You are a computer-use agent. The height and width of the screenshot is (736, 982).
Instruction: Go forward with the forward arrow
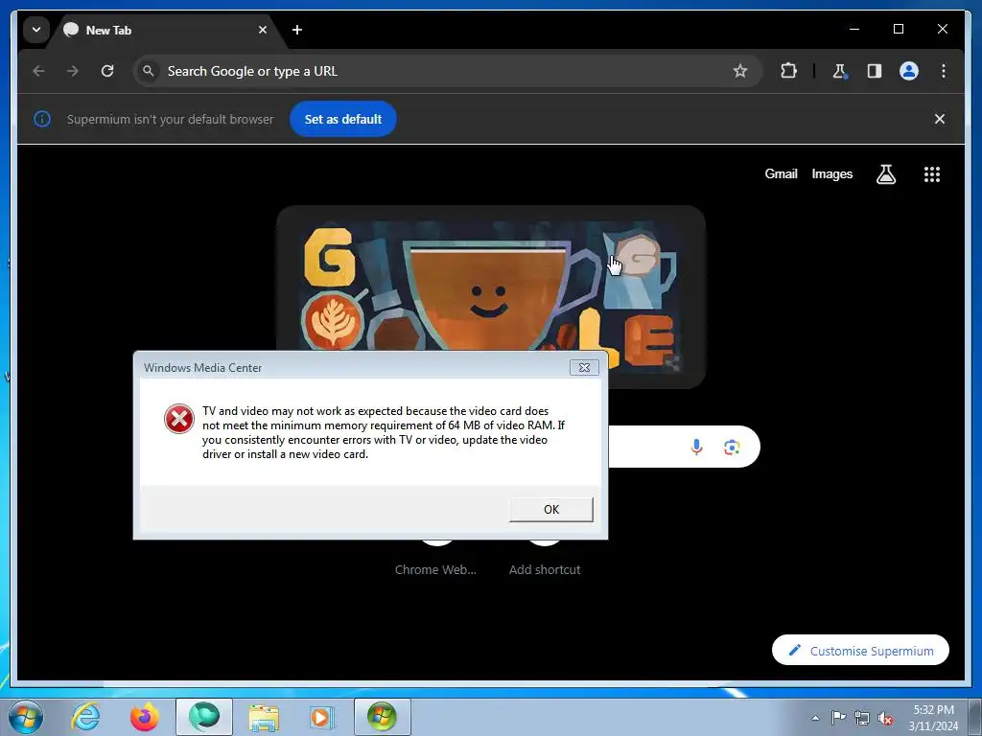pyautogui.click(x=73, y=71)
